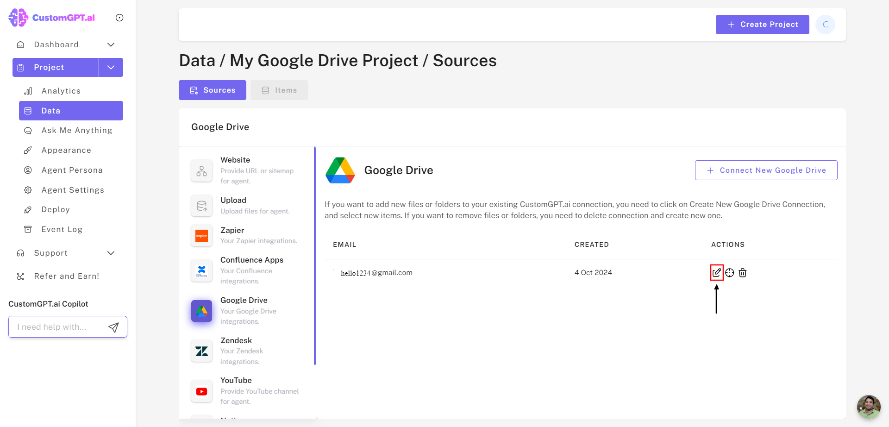Image resolution: width=889 pixels, height=427 pixels.
Task: Open the Deploy page
Action: [56, 209]
